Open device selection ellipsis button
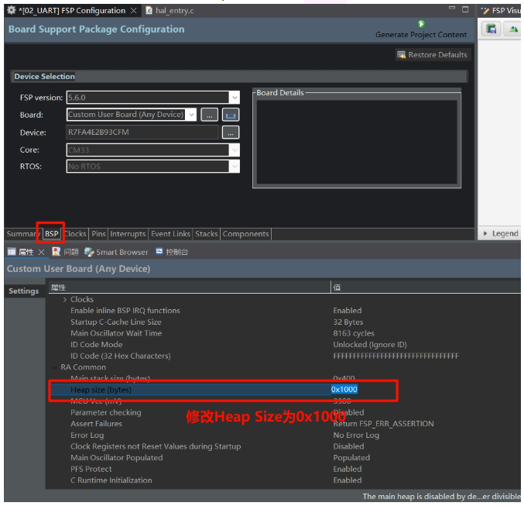This screenshot has height=506, width=524. [x=230, y=133]
